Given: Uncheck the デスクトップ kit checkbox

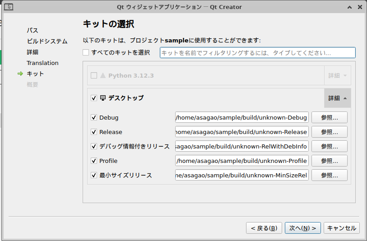Looking at the screenshot, I should (94, 98).
